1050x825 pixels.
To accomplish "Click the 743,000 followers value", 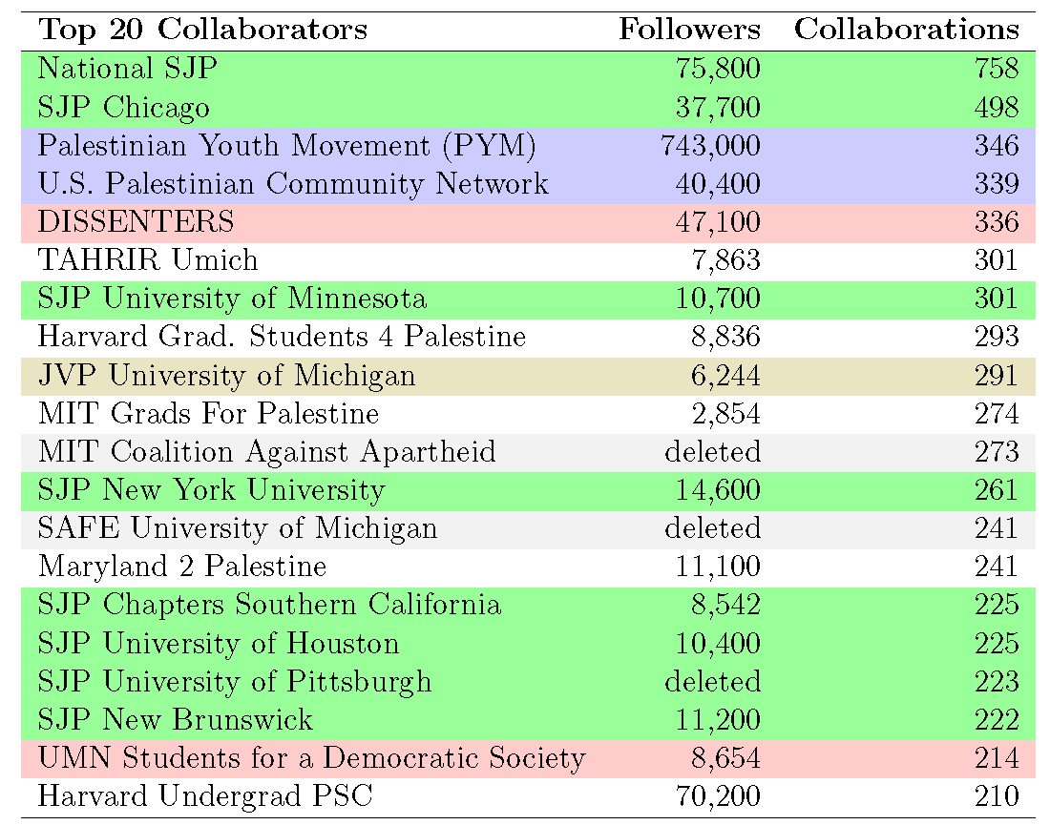I will click(710, 146).
